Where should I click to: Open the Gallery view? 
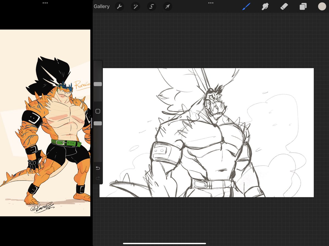pos(101,6)
